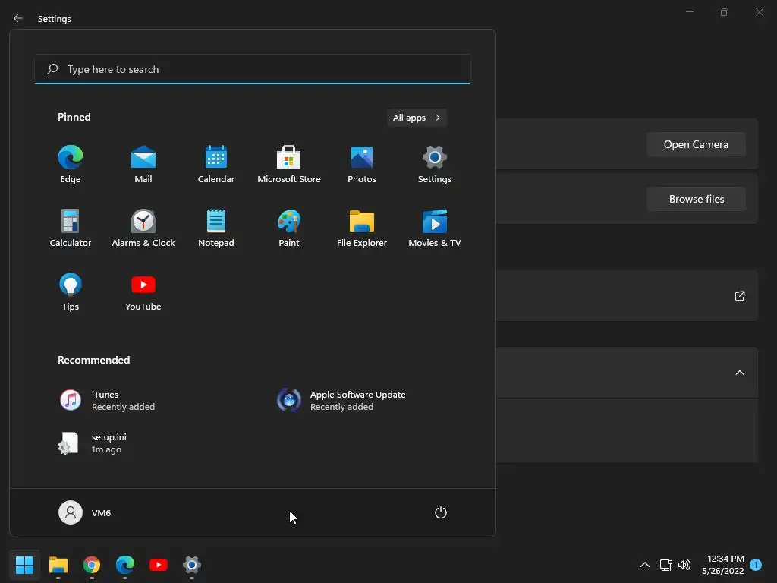Switch to Settings from the taskbar
Image resolution: width=777 pixels, height=583 pixels.
pos(192,565)
